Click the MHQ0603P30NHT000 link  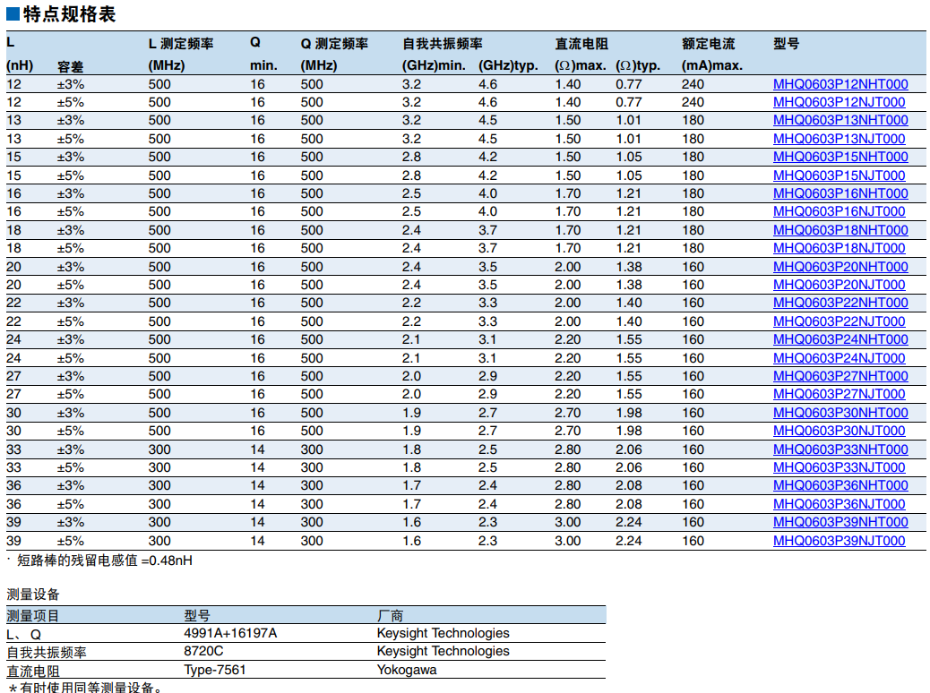[x=840, y=413]
